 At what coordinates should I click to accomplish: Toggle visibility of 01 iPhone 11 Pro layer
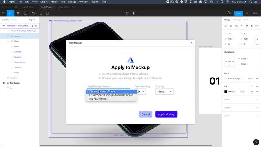(x=36, y=26)
